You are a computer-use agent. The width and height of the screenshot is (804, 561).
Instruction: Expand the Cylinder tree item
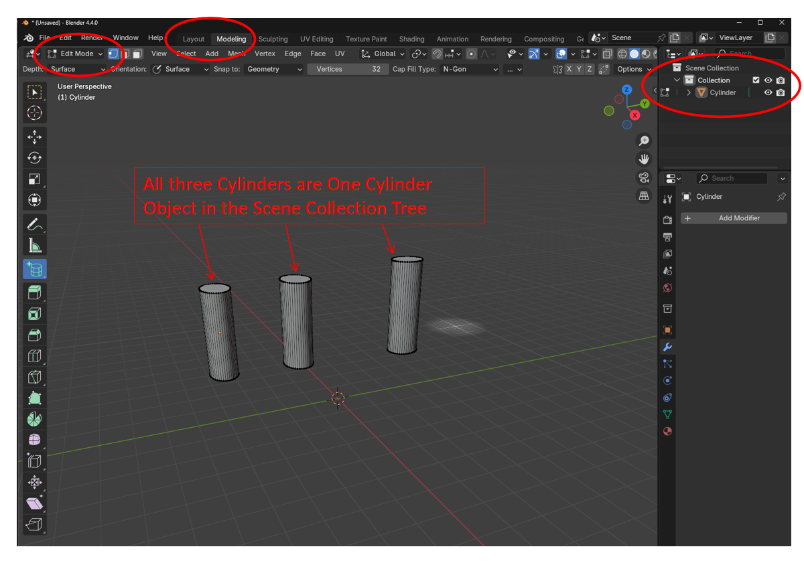(x=689, y=92)
